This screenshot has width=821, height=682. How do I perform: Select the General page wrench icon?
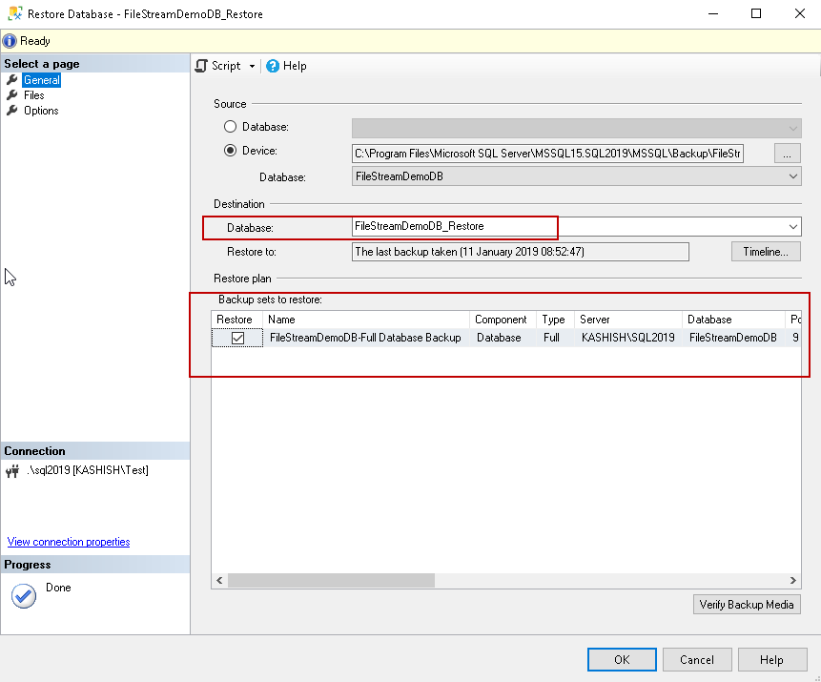[x=12, y=80]
